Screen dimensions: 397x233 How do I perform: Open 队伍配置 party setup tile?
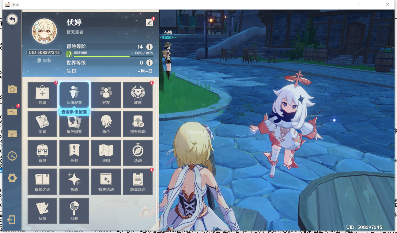point(74,95)
